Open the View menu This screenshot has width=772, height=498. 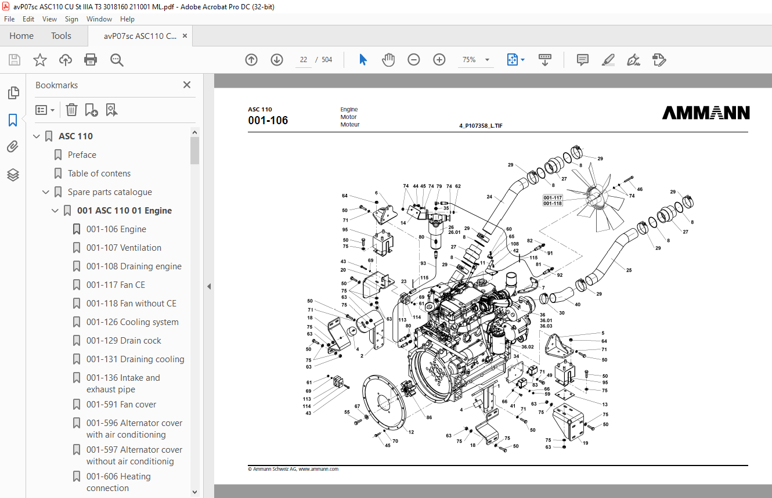(50, 19)
